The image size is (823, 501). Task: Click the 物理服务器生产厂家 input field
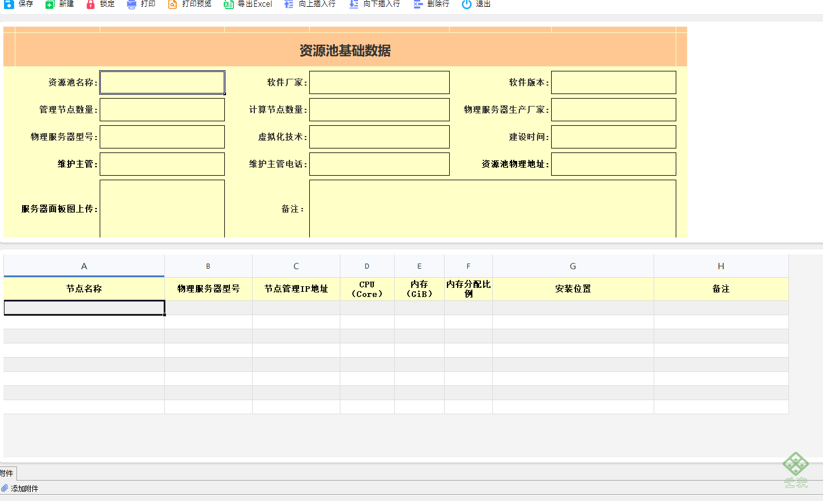(x=613, y=109)
